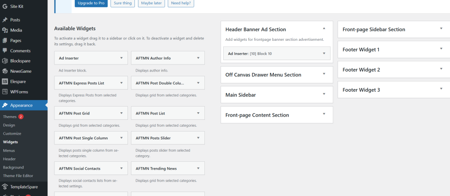Expand the Front-page Sidebar Section

click(x=441, y=29)
